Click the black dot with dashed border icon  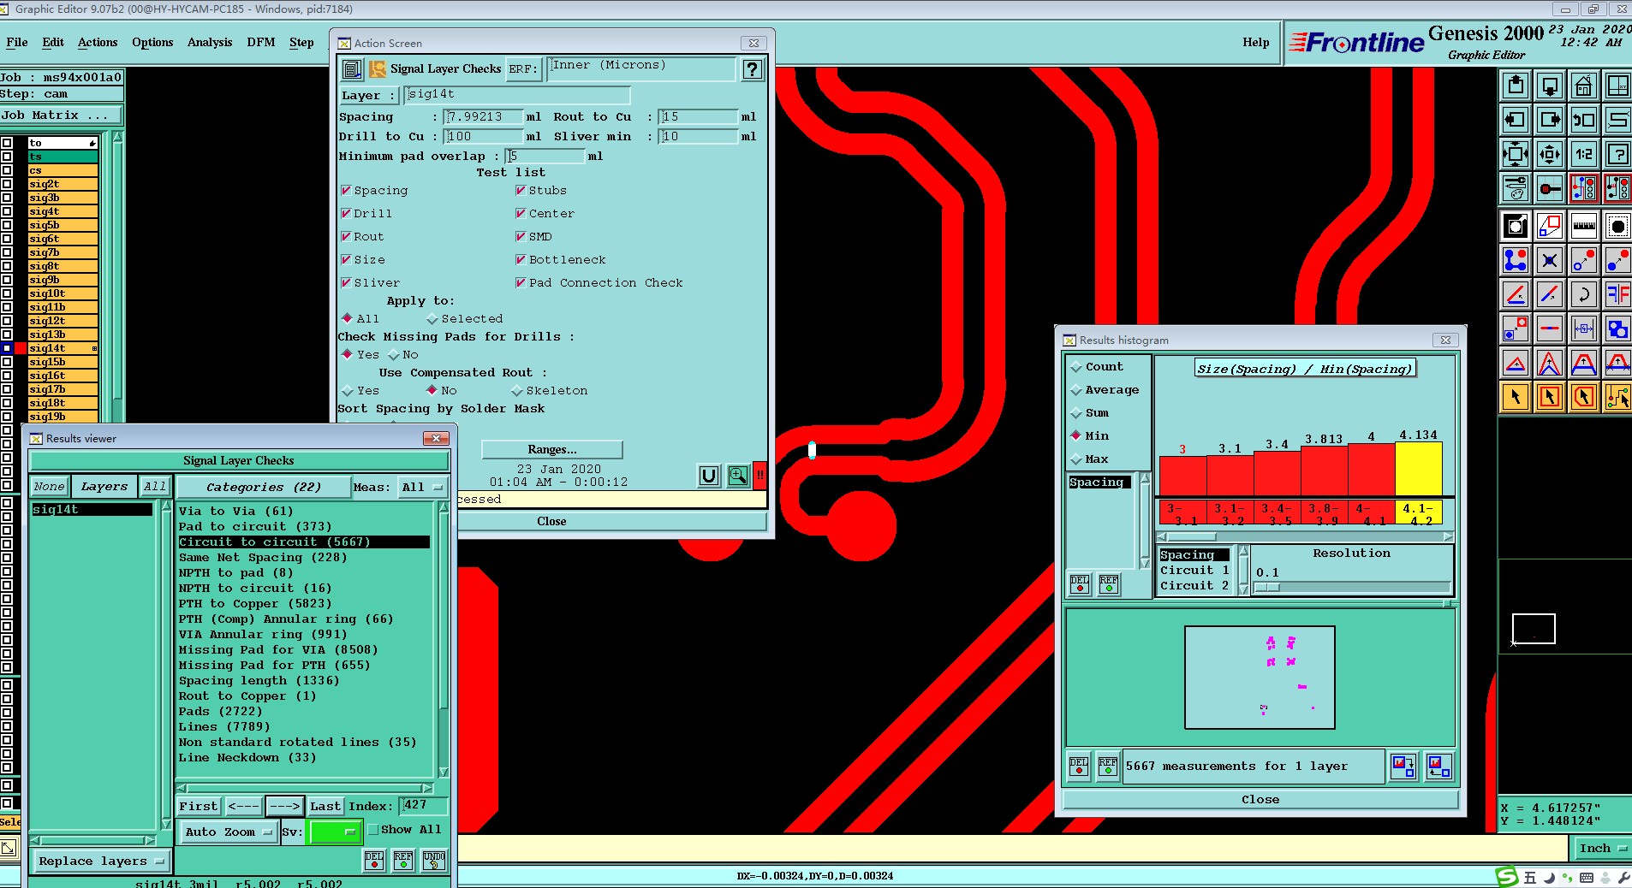(x=1618, y=226)
